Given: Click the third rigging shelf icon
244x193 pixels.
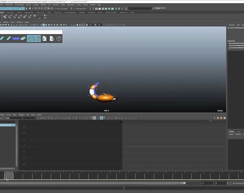Looking at the screenshot, I should coord(15,17).
